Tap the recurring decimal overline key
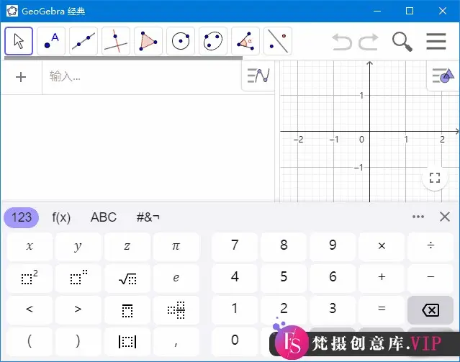460x362 pixels. click(x=127, y=309)
